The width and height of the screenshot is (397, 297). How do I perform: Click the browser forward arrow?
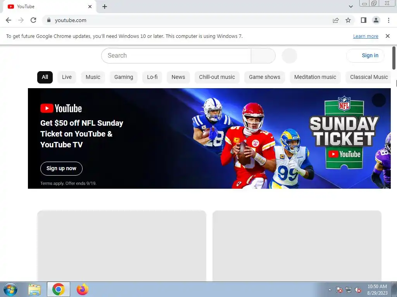(x=21, y=20)
